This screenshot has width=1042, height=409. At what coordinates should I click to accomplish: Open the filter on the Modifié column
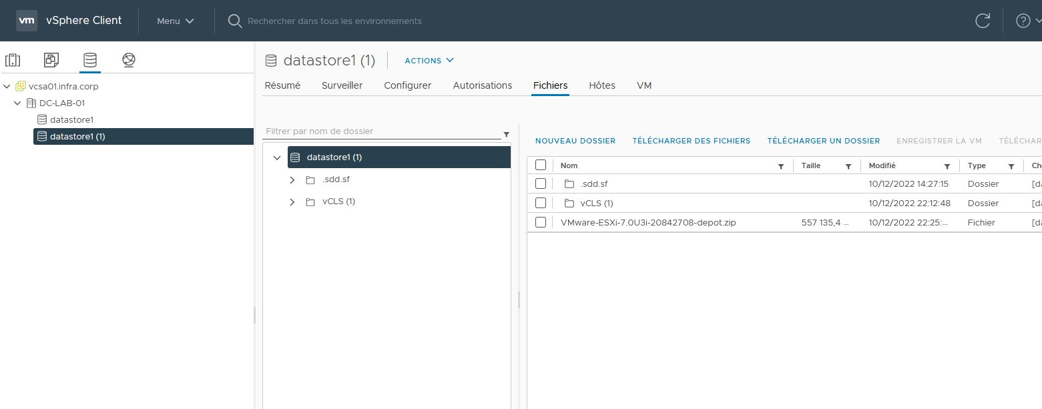click(x=946, y=165)
